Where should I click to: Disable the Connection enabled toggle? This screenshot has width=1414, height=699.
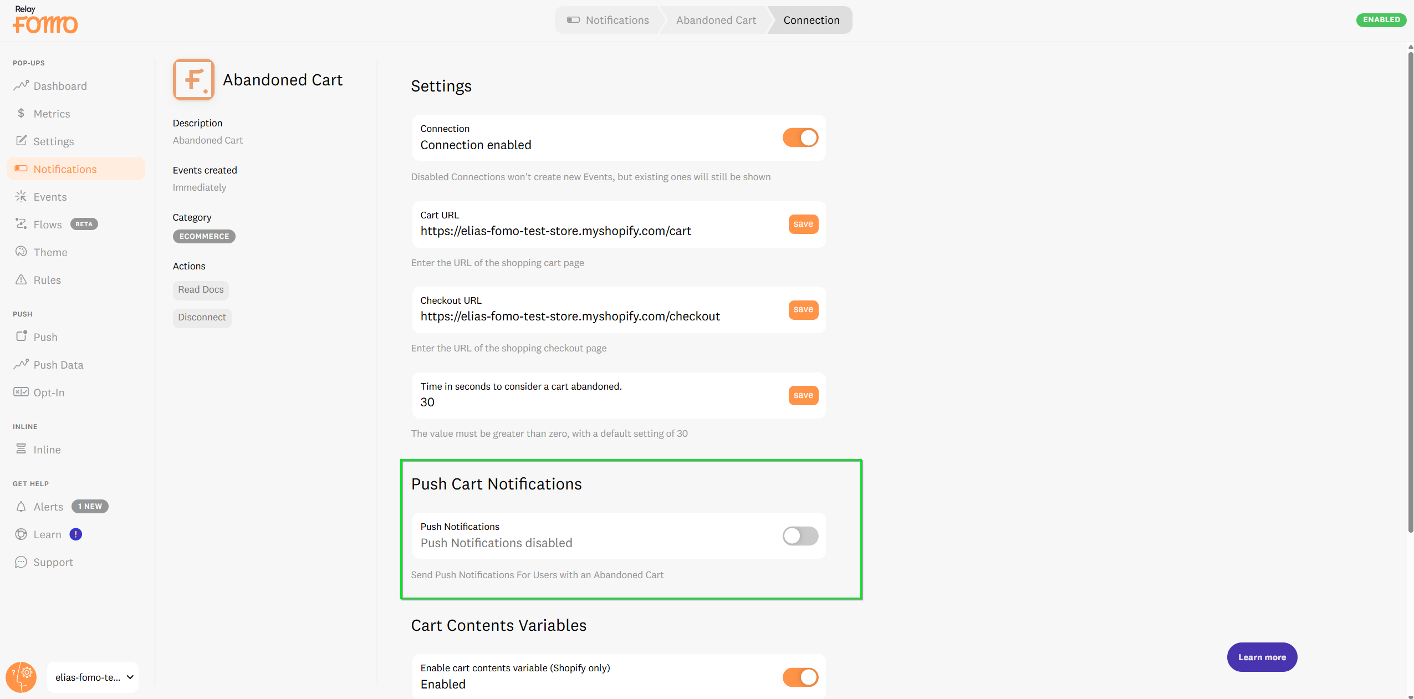coord(800,137)
